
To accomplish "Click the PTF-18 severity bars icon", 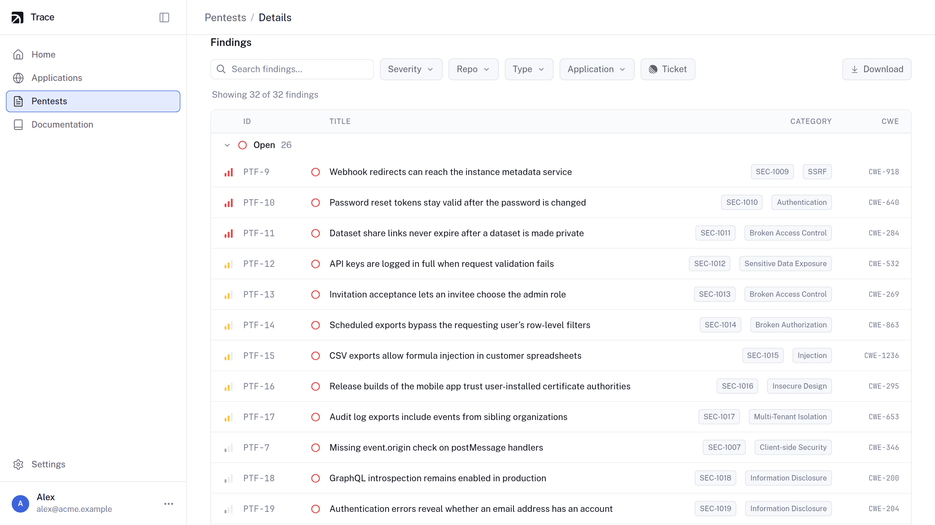I will [x=229, y=478].
